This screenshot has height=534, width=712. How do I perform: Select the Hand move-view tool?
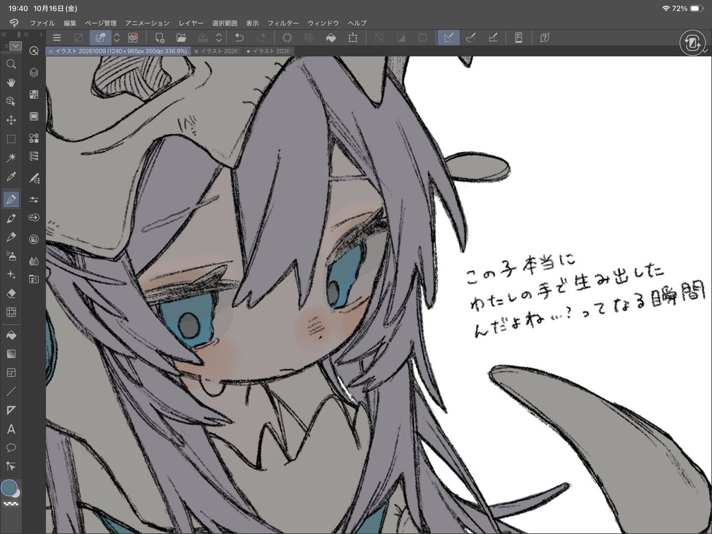(x=11, y=82)
